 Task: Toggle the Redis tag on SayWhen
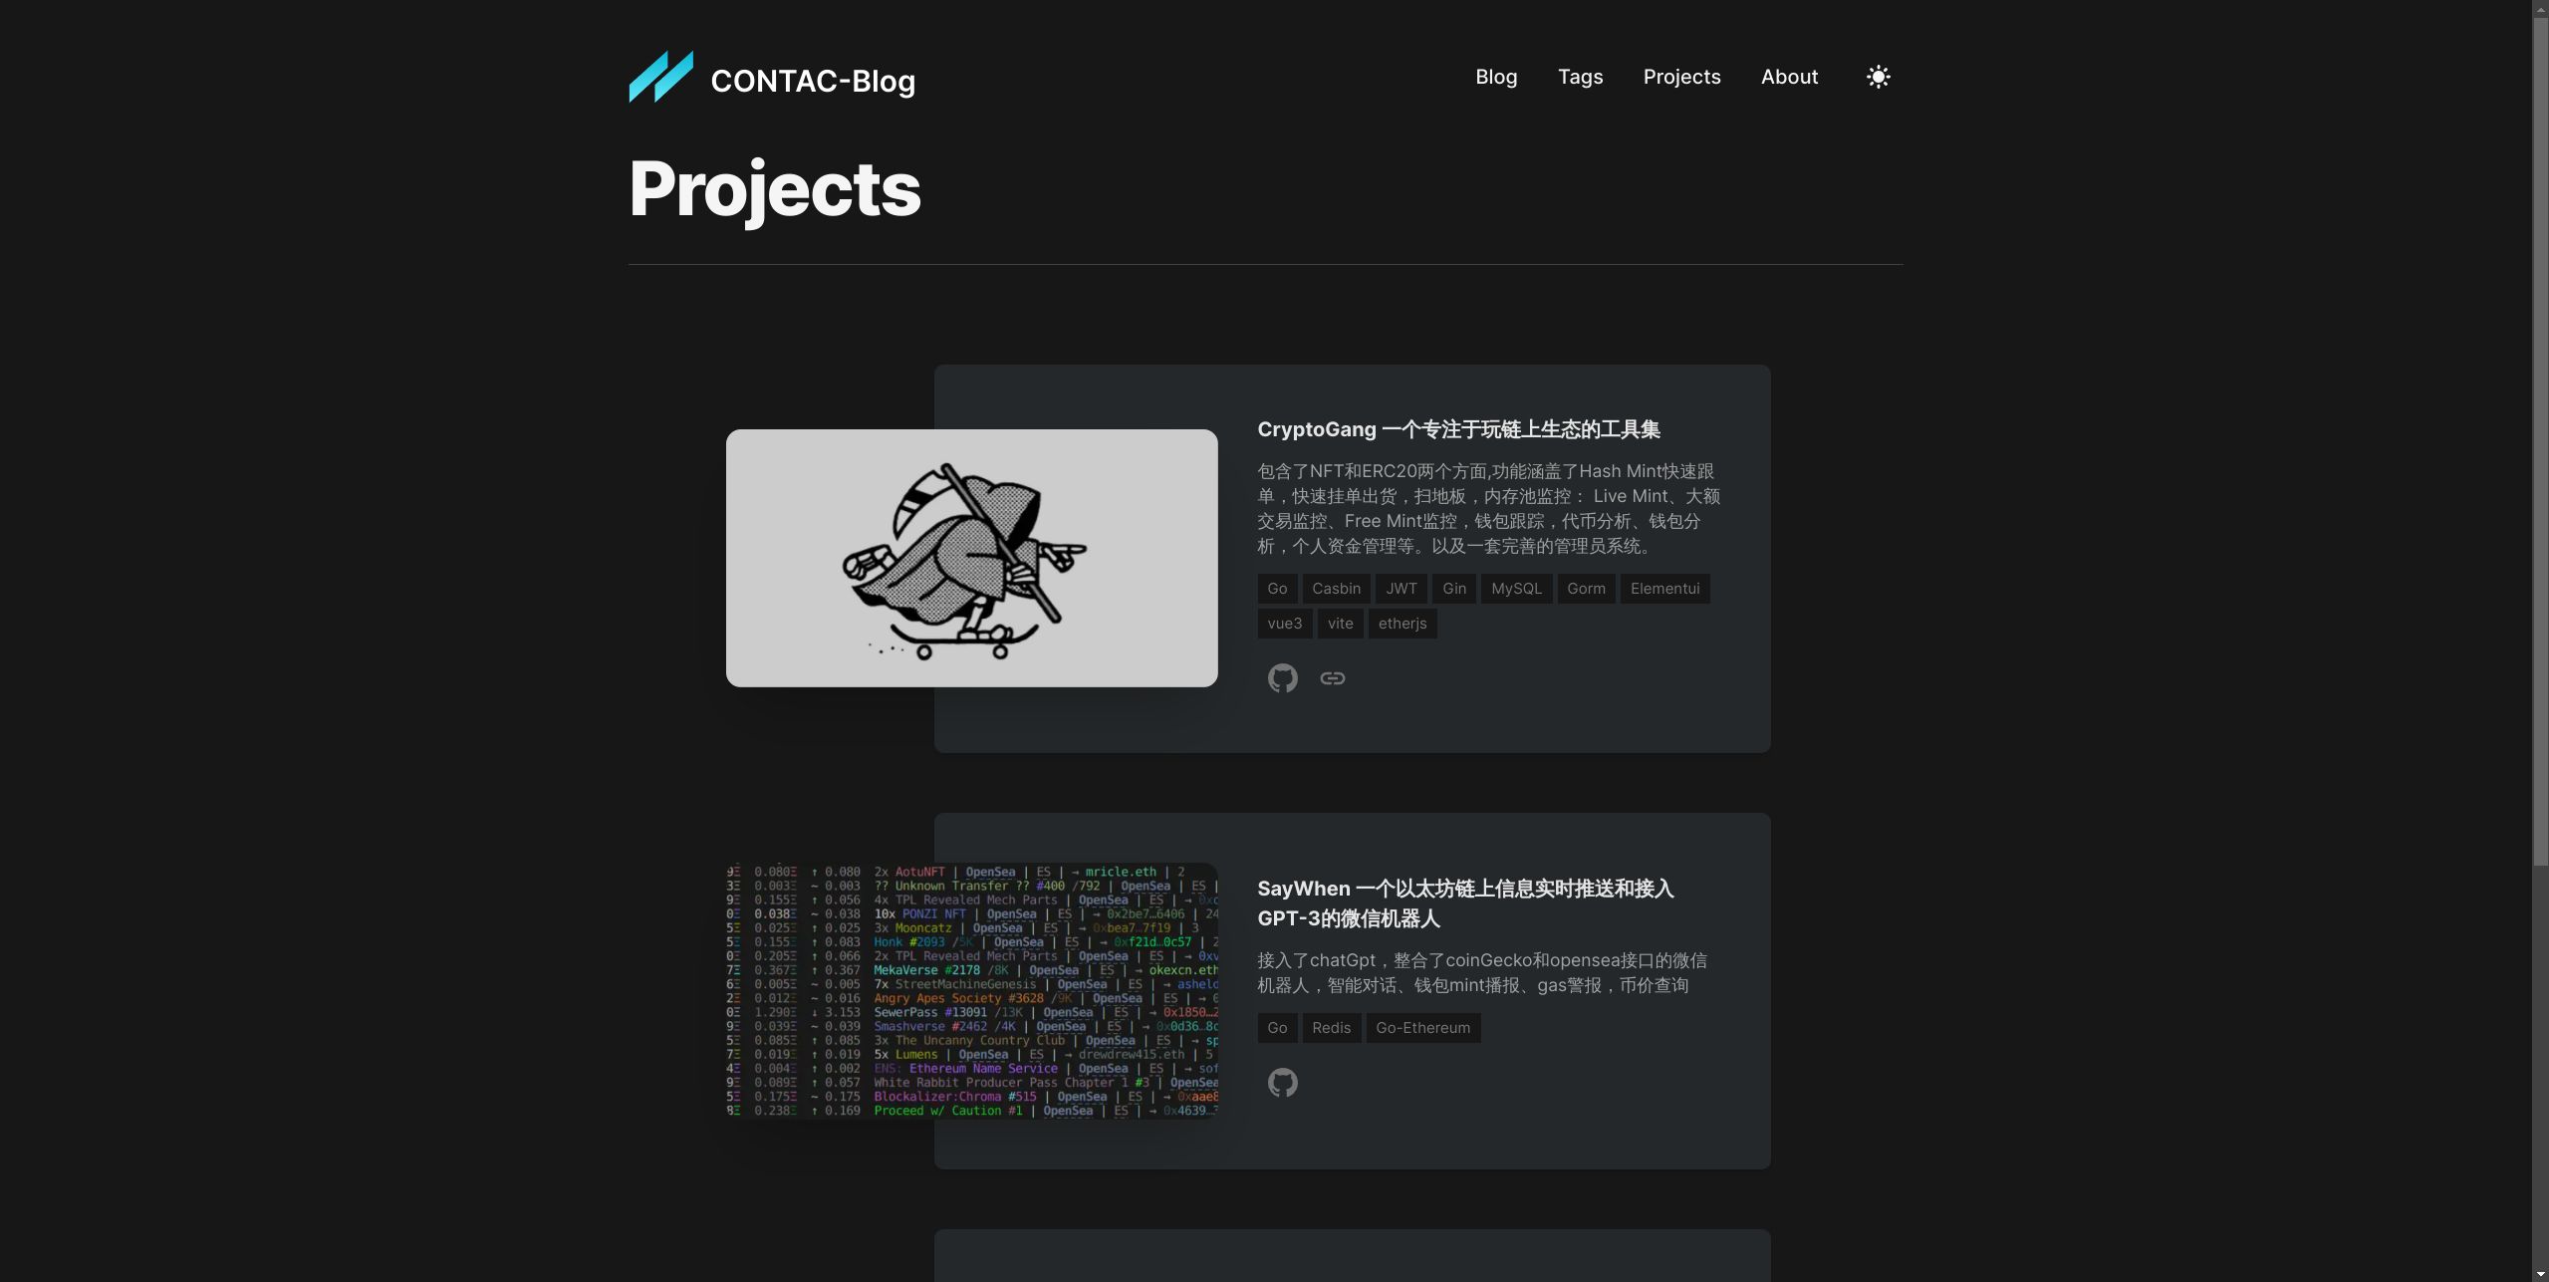[1331, 1027]
